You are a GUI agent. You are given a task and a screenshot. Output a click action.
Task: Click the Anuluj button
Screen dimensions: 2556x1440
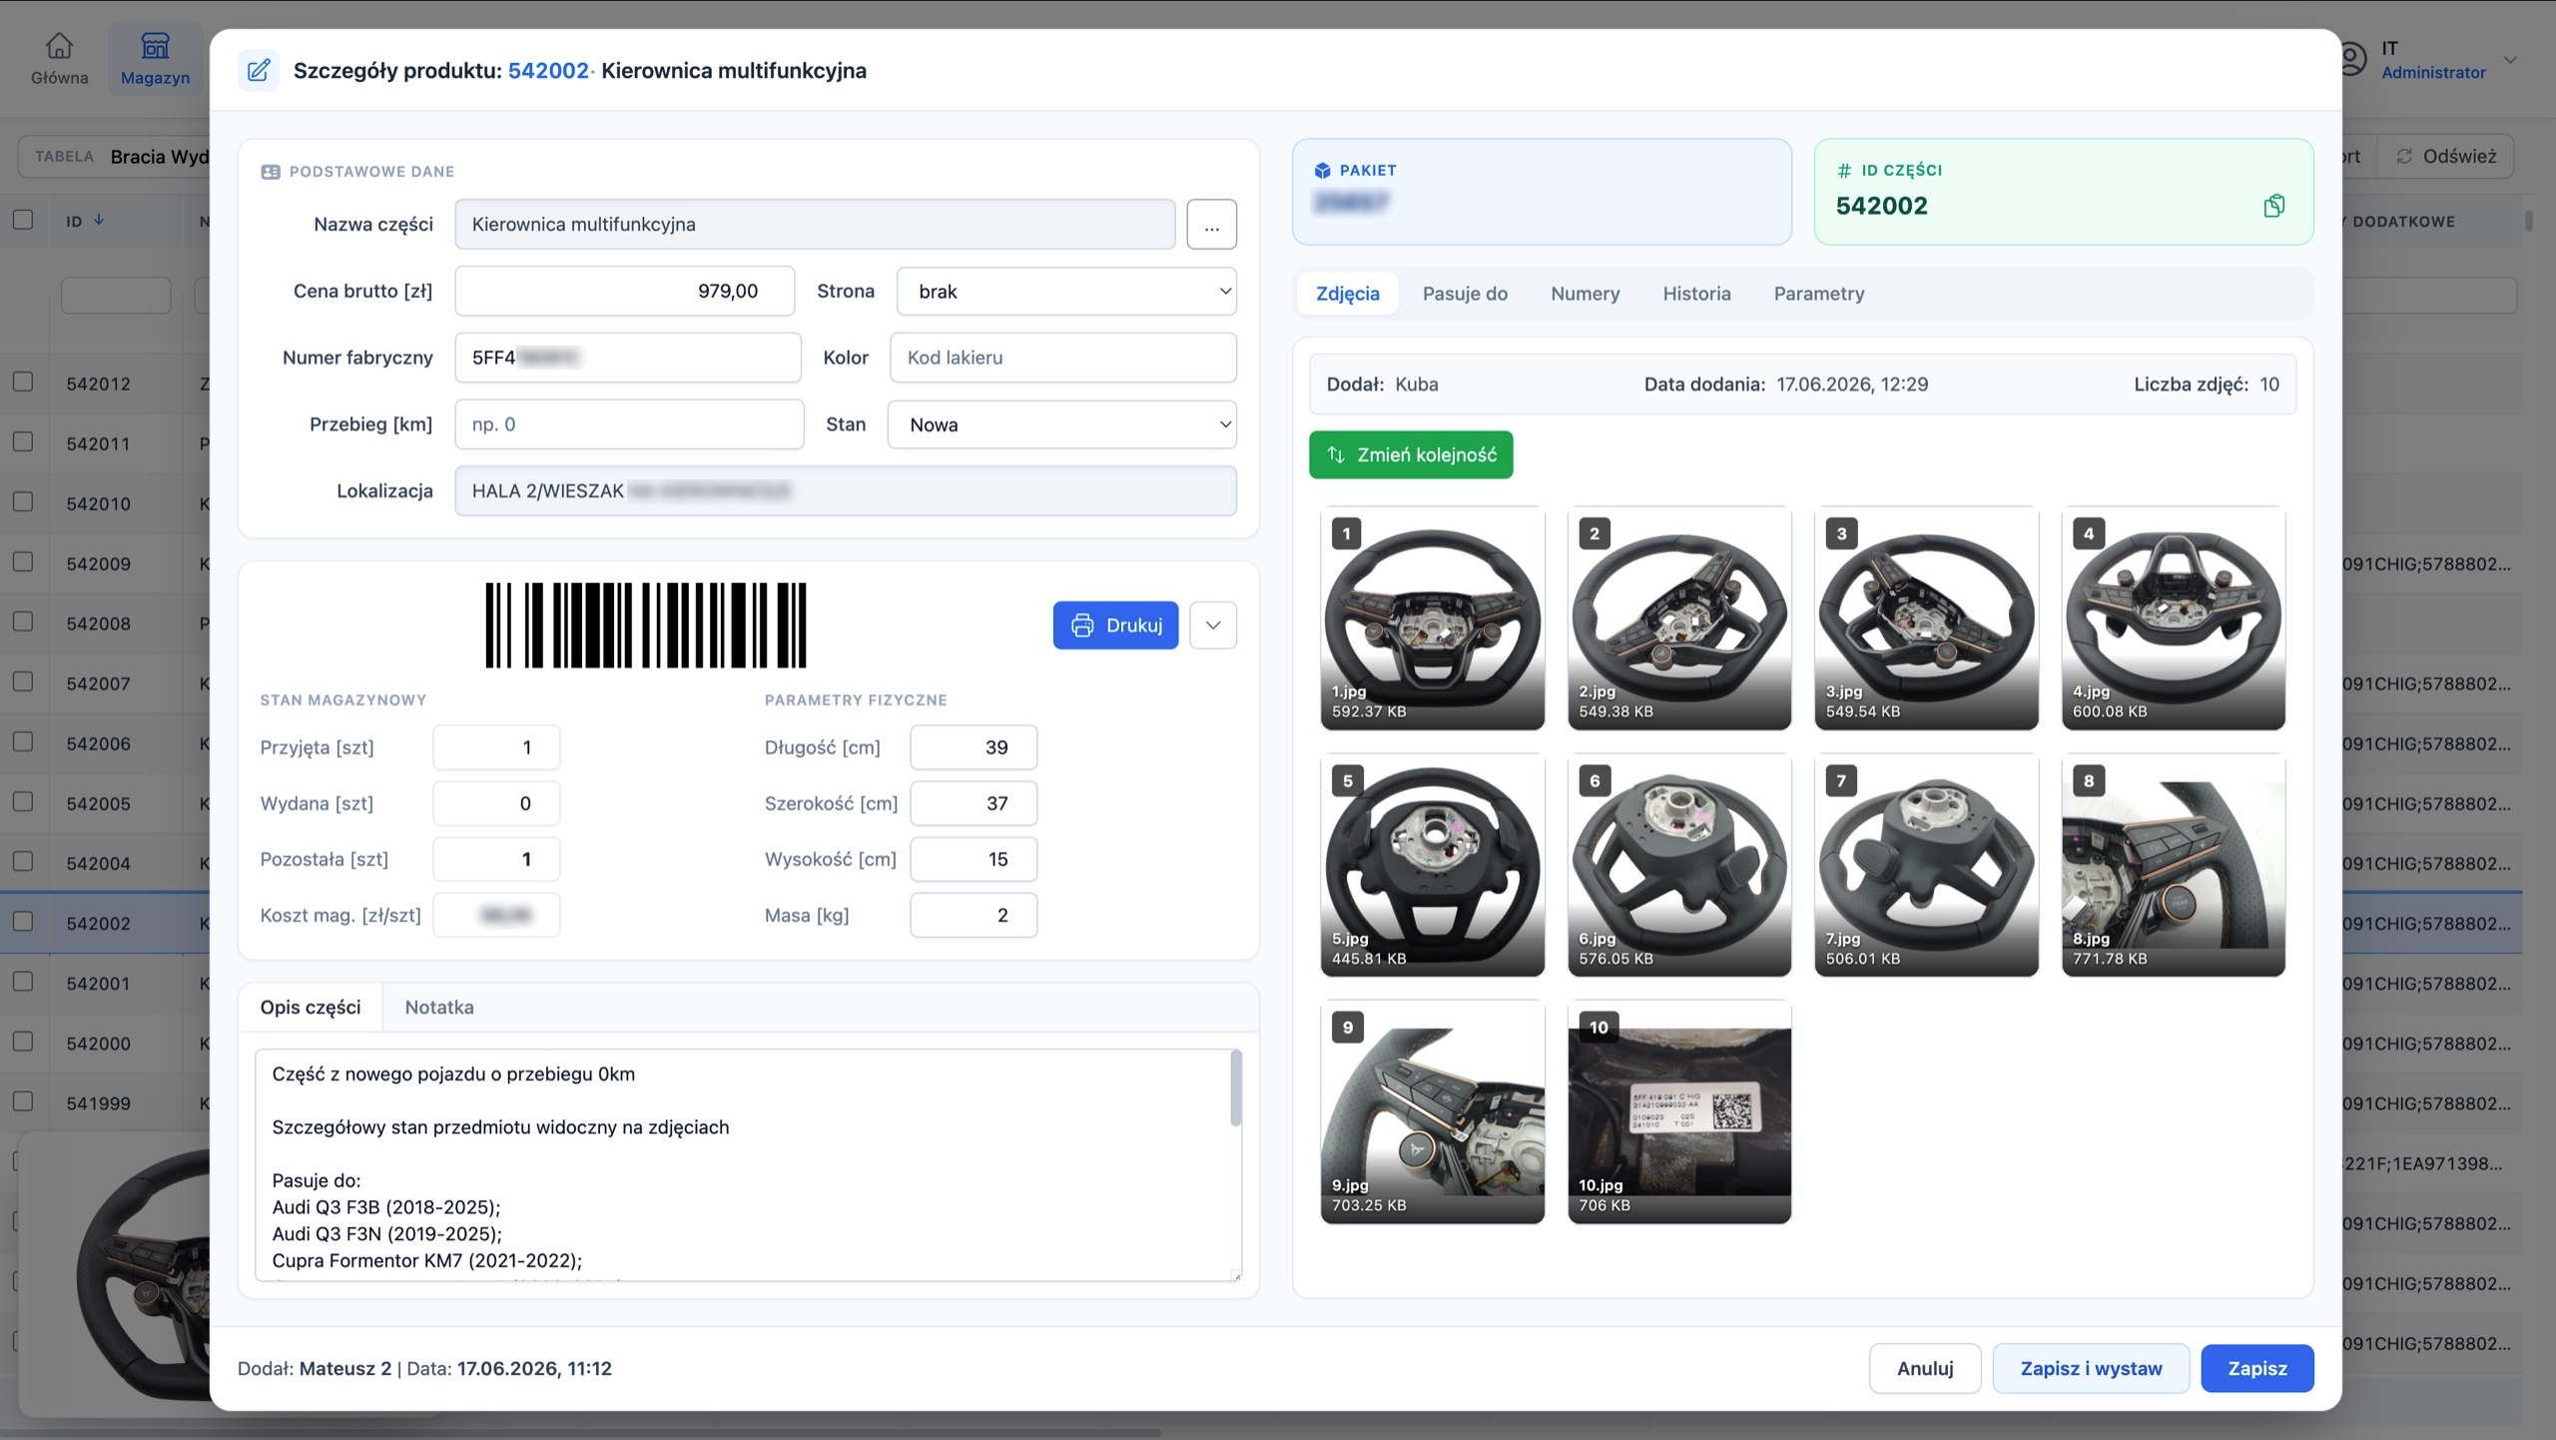1924,1368
